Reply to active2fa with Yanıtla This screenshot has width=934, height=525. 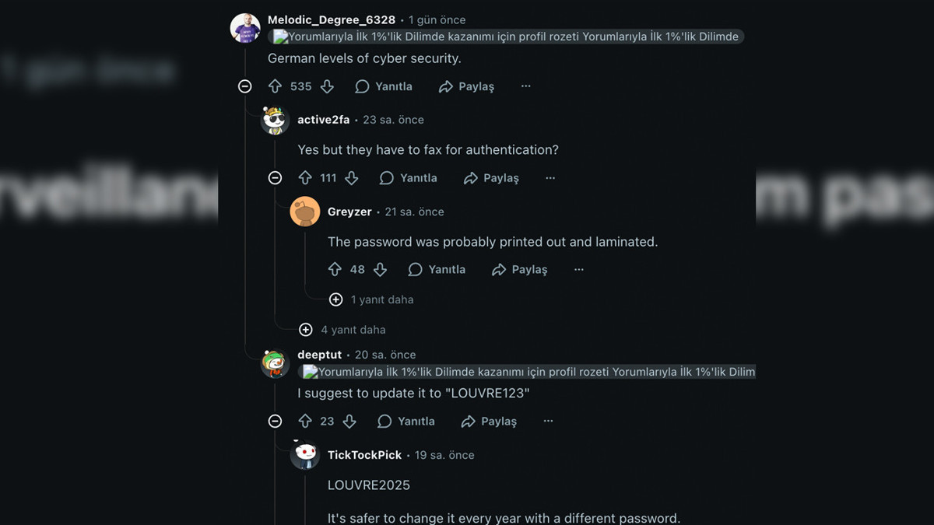(x=408, y=178)
